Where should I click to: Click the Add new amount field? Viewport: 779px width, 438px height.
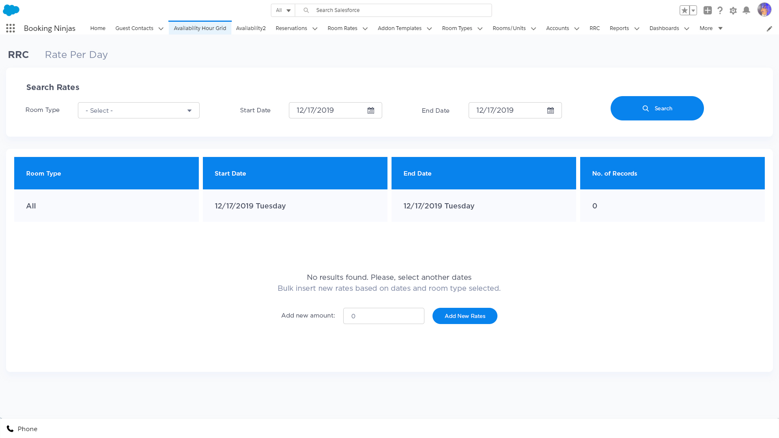pos(384,316)
